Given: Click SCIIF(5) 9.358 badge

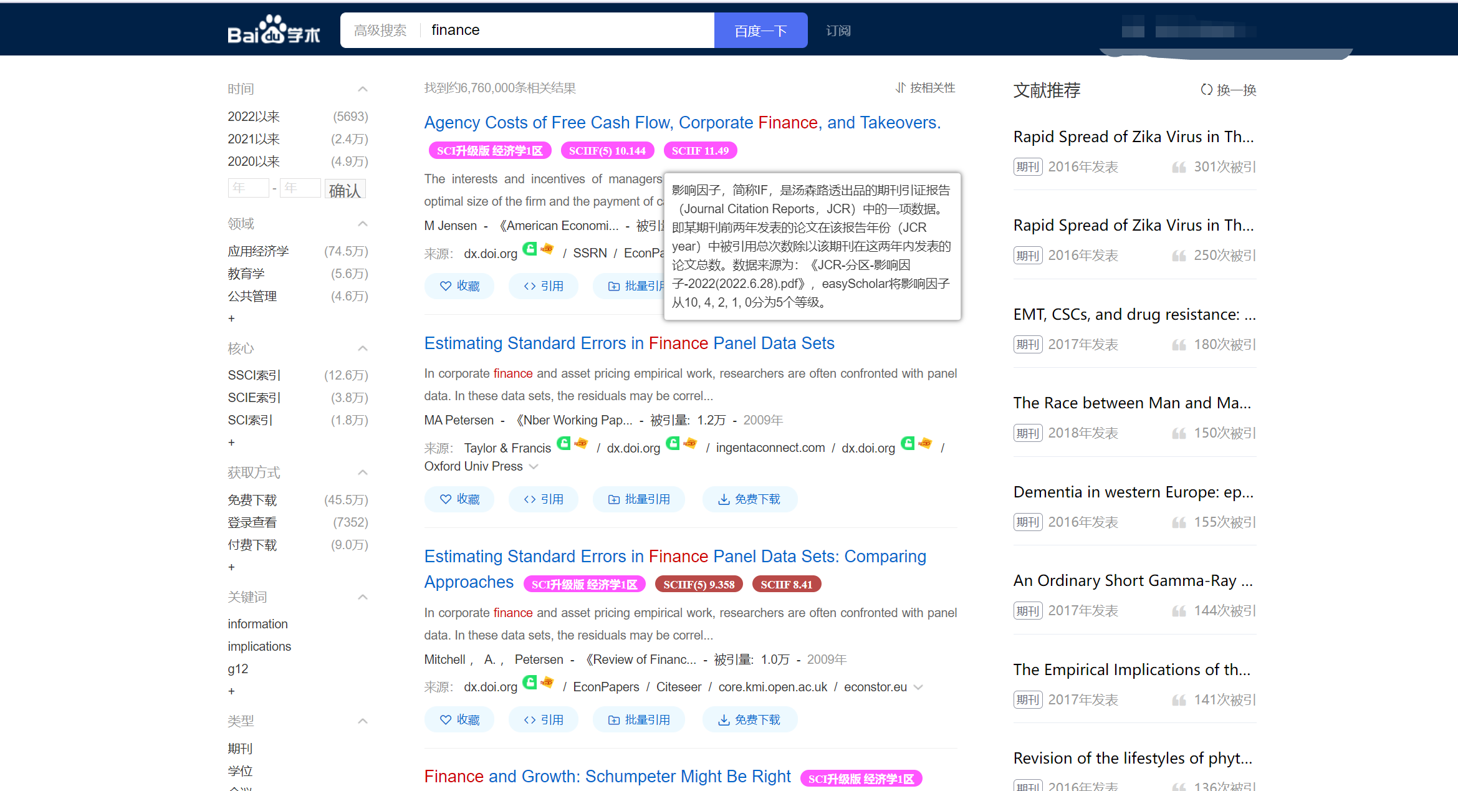Looking at the screenshot, I should click(699, 585).
